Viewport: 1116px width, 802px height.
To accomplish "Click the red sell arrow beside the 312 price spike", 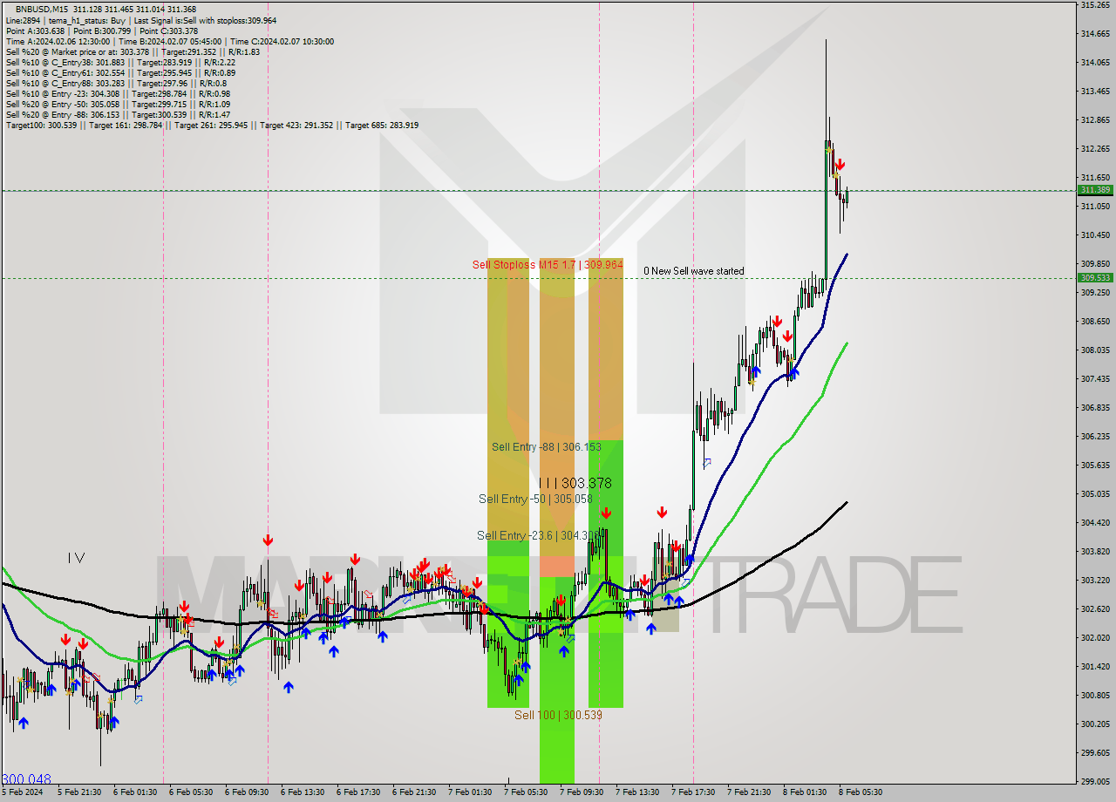I will click(840, 164).
